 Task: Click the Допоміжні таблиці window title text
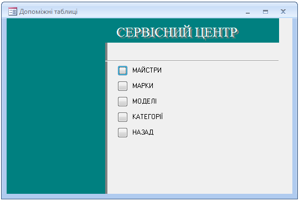coord(48,12)
